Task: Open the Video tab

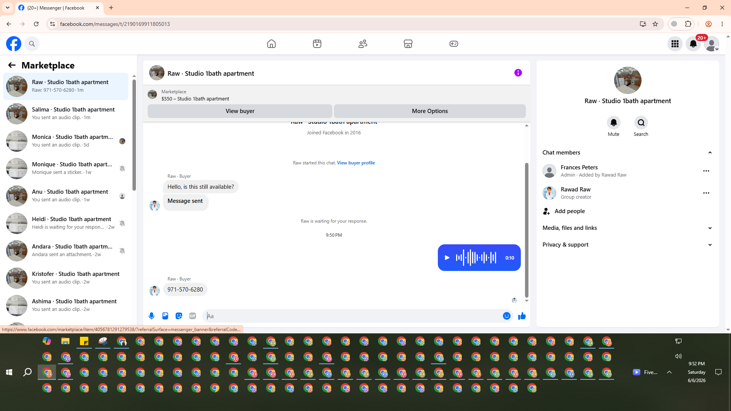Action: (317, 44)
